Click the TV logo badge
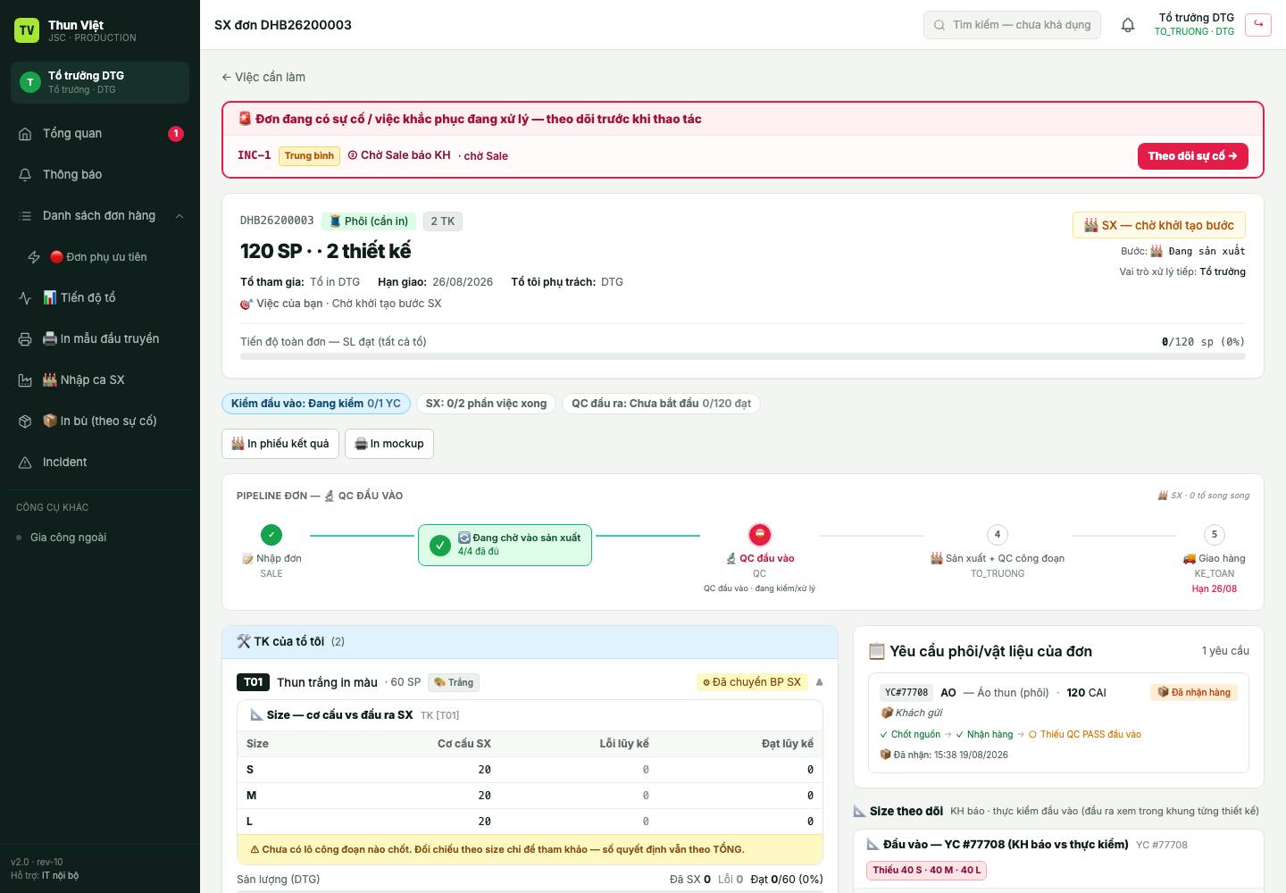 click(x=27, y=30)
